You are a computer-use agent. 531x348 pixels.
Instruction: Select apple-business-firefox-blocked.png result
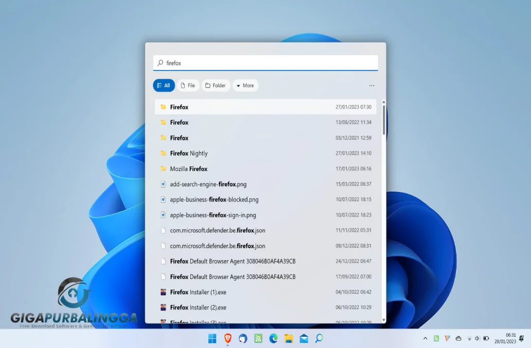265,199
